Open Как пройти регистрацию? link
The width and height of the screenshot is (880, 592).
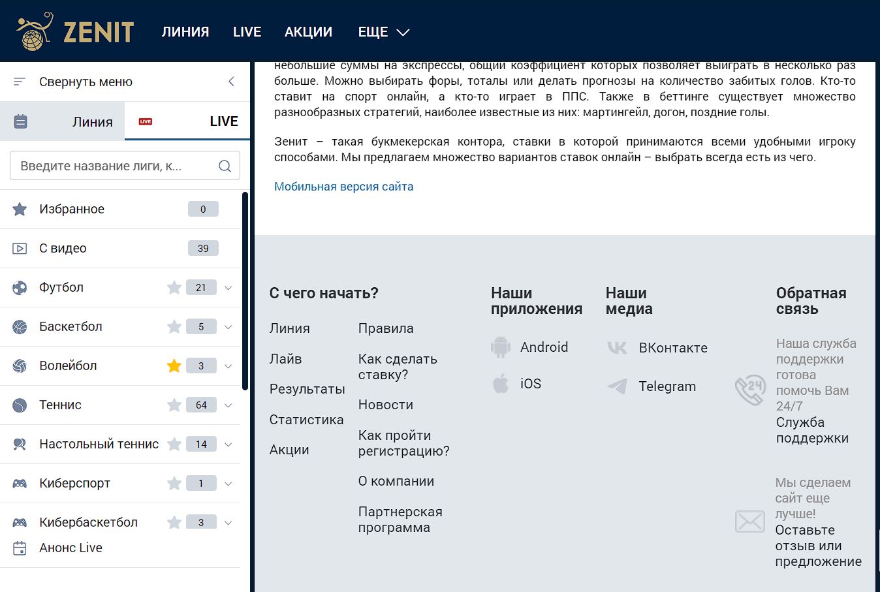(x=404, y=443)
